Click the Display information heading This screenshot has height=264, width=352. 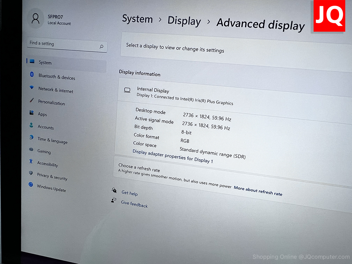point(140,73)
